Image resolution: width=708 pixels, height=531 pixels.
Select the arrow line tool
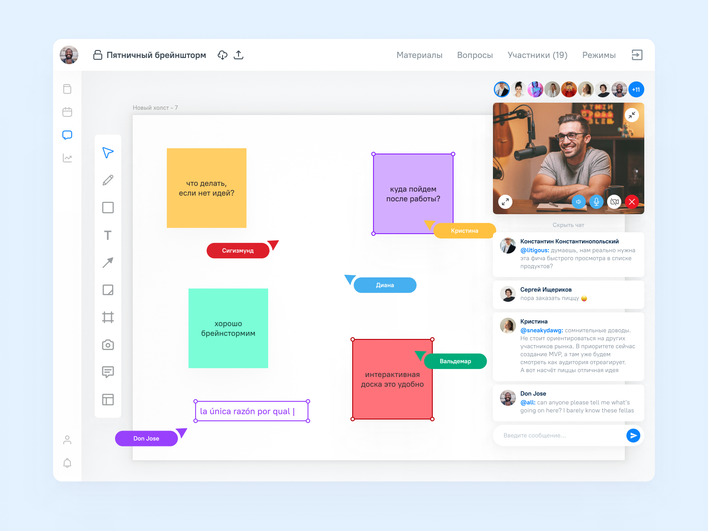click(108, 262)
